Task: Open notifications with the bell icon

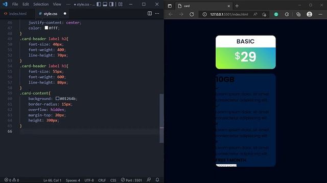Action: coord(157,180)
